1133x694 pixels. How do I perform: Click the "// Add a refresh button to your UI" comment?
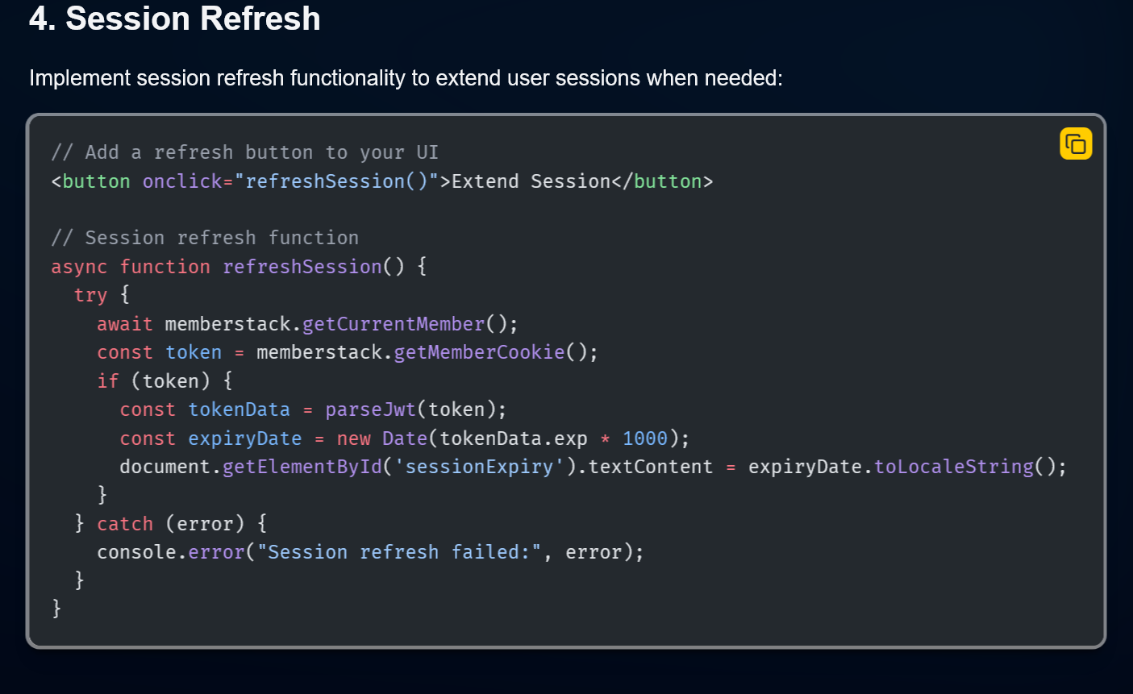[245, 152]
